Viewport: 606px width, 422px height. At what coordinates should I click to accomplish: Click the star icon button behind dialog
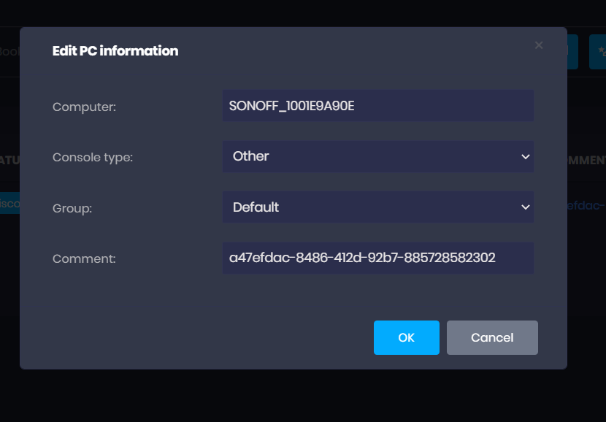point(599,52)
